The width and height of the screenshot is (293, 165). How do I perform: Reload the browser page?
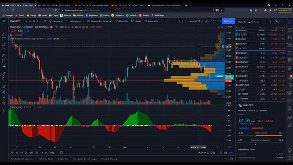pos(13,11)
